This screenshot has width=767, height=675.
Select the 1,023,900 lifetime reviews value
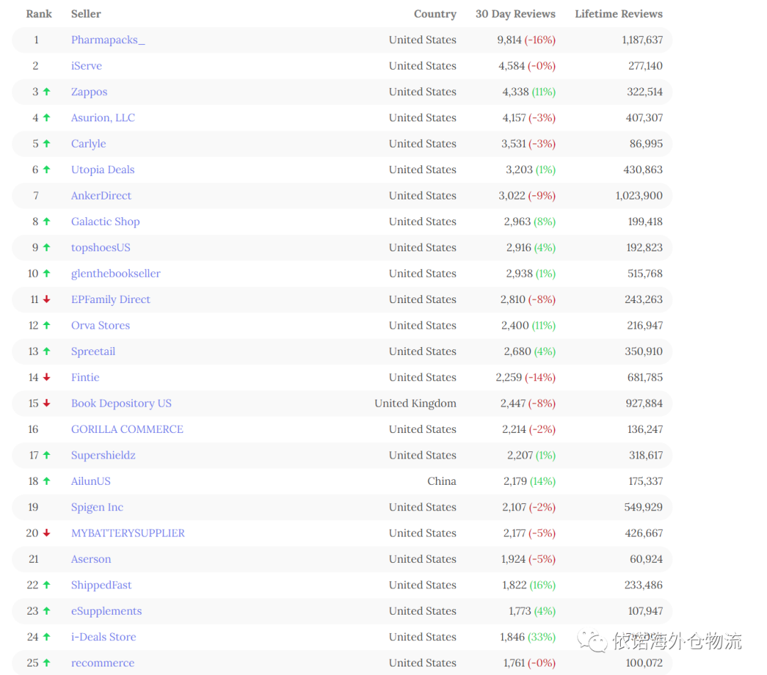tap(639, 195)
